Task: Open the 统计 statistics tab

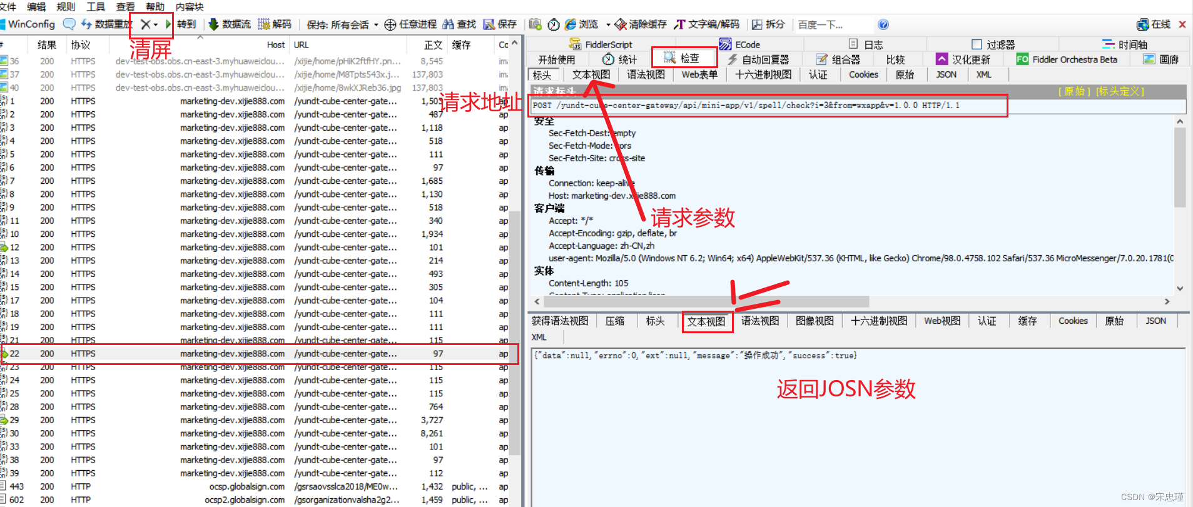Action: pos(620,59)
